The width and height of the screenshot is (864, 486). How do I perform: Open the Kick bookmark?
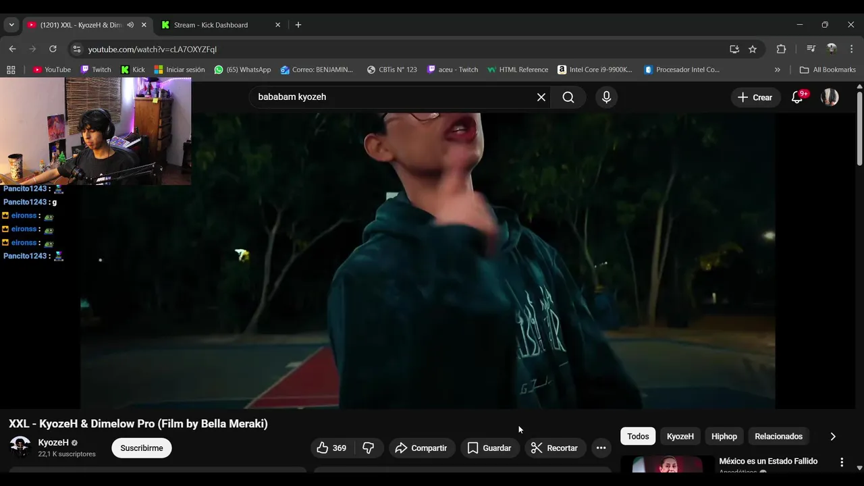coord(133,70)
